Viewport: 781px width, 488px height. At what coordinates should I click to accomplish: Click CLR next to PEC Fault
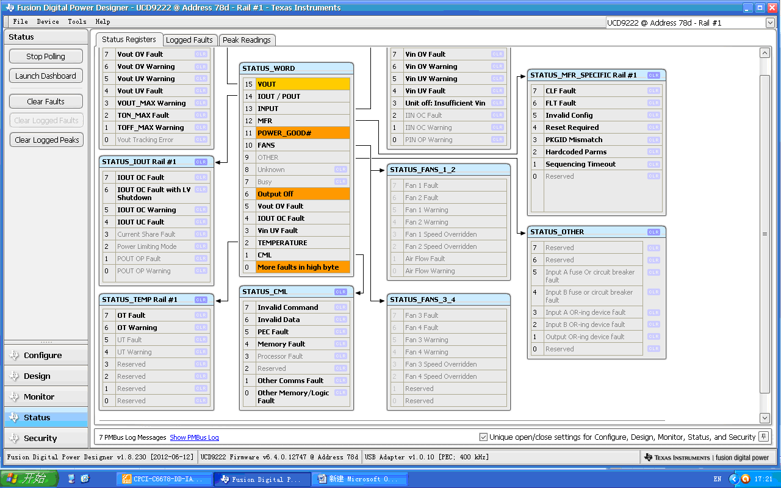340,332
